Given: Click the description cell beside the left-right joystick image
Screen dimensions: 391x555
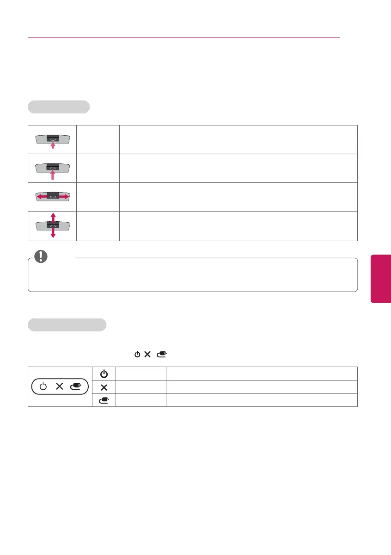Looking at the screenshot, I should [238, 197].
